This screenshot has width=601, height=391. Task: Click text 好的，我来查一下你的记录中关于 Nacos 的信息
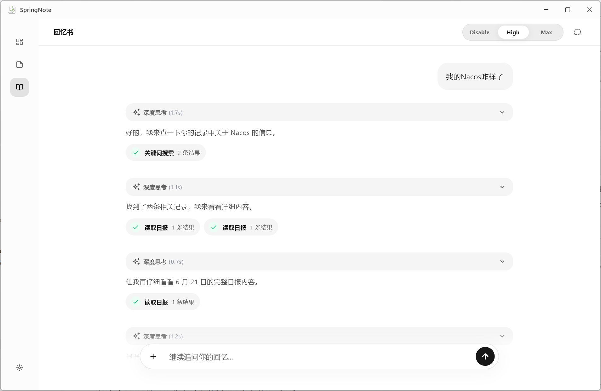(202, 133)
